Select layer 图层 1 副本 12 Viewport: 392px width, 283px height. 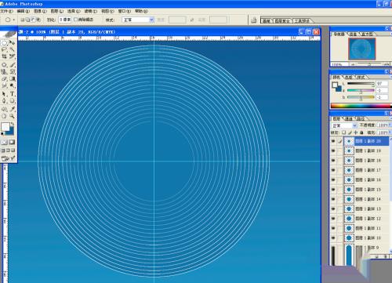tap(366, 219)
